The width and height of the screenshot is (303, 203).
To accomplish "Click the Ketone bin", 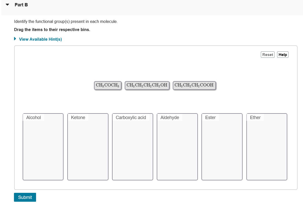I will (88, 147).
